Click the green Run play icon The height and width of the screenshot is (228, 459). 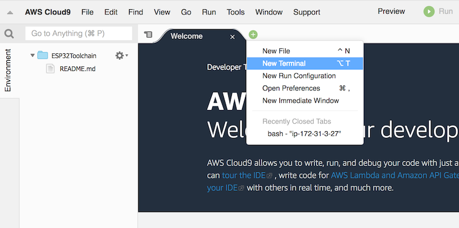click(x=429, y=11)
